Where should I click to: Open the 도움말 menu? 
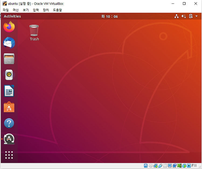[x=57, y=10]
